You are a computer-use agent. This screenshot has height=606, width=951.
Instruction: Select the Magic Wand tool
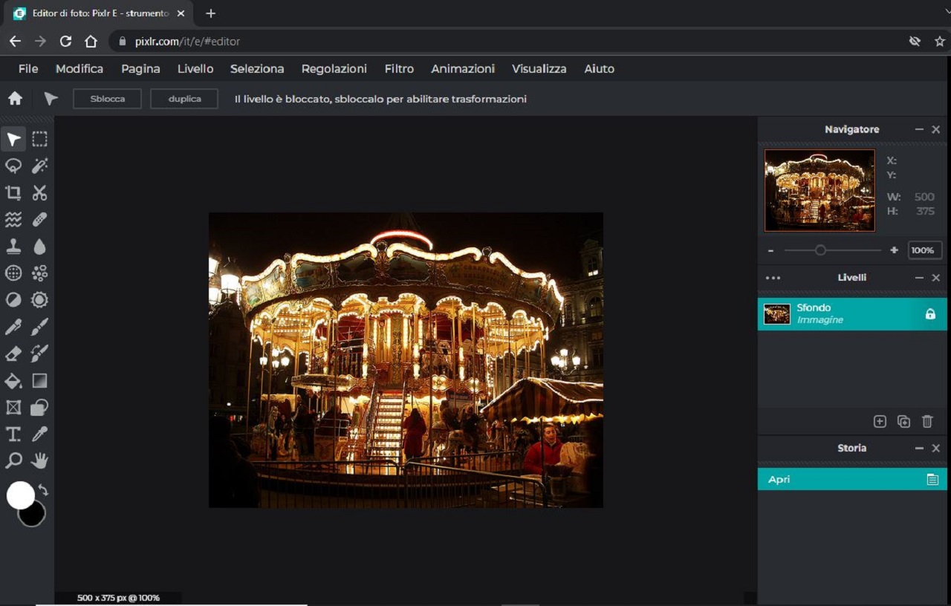39,166
